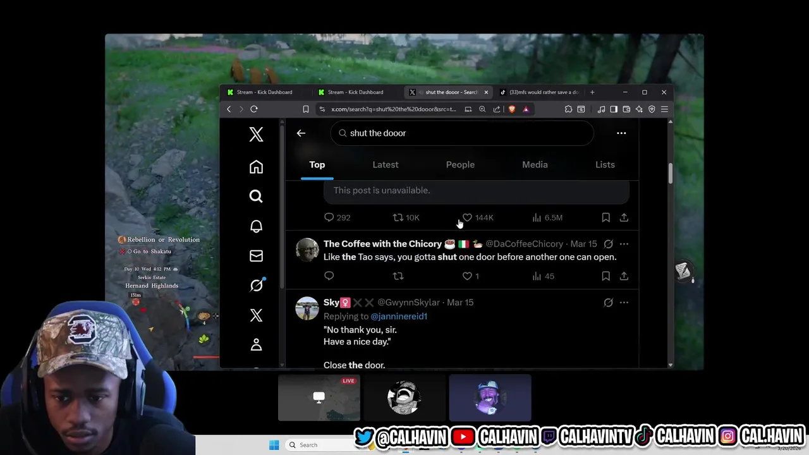
Task: Open a new browser tab
Action: tap(592, 92)
